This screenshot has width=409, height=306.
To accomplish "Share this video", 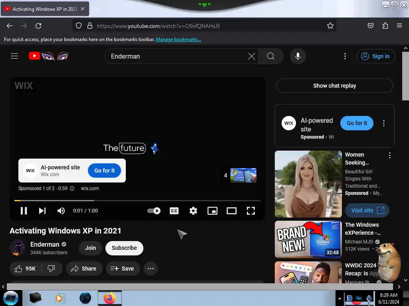I will point(84,269).
